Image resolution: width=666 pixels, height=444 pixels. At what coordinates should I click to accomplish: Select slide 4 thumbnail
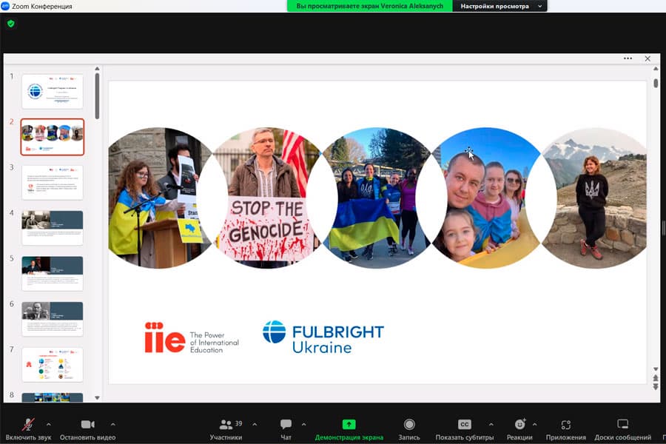pyautogui.click(x=53, y=228)
